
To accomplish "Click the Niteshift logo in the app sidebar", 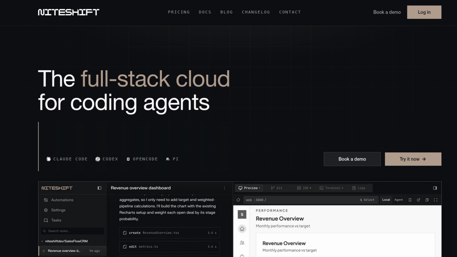I will [57, 188].
